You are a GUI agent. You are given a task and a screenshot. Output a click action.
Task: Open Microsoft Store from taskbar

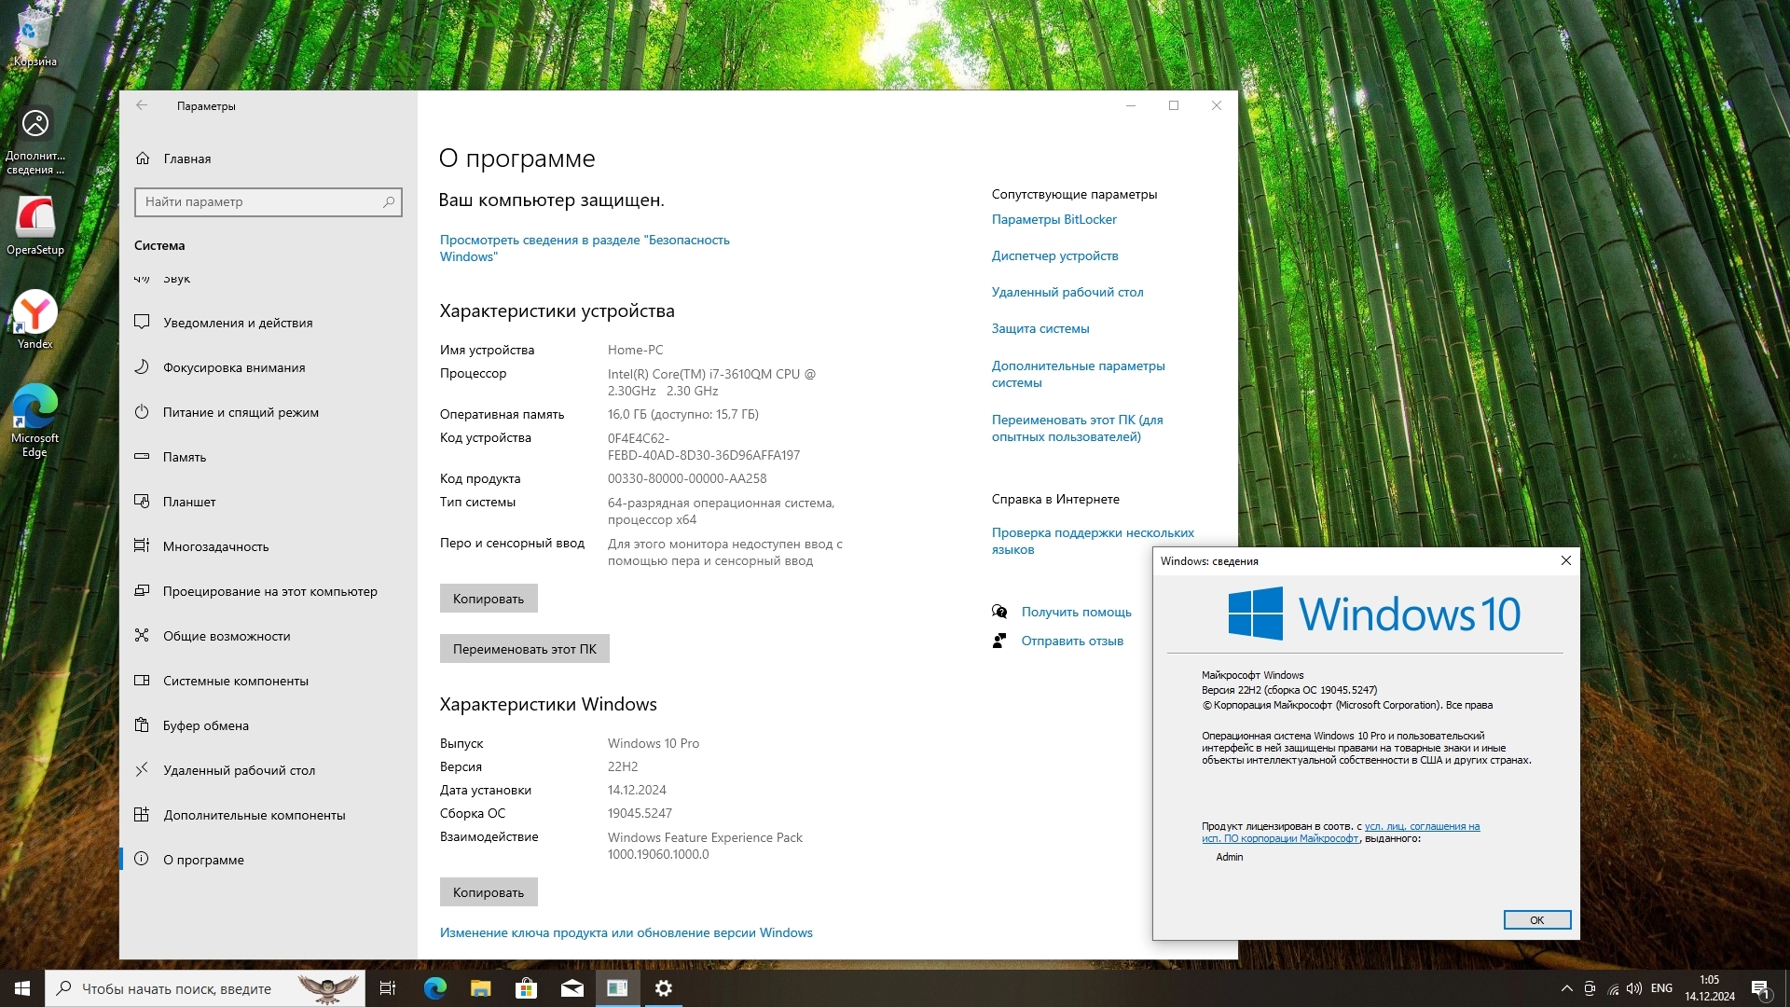pyautogui.click(x=526, y=988)
